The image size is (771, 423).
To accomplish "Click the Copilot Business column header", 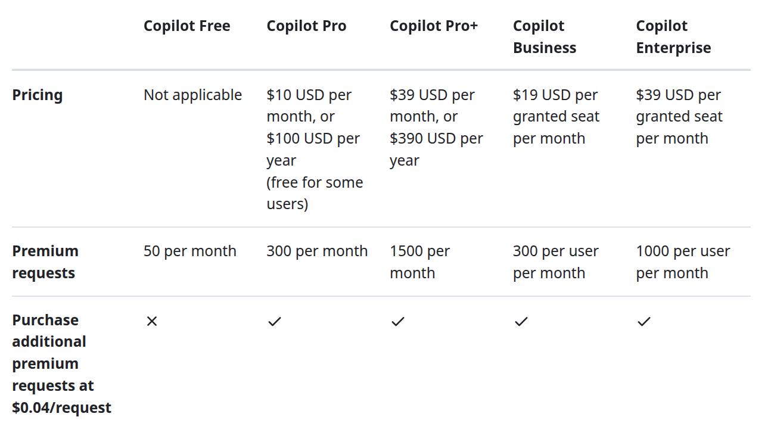I will [x=544, y=37].
